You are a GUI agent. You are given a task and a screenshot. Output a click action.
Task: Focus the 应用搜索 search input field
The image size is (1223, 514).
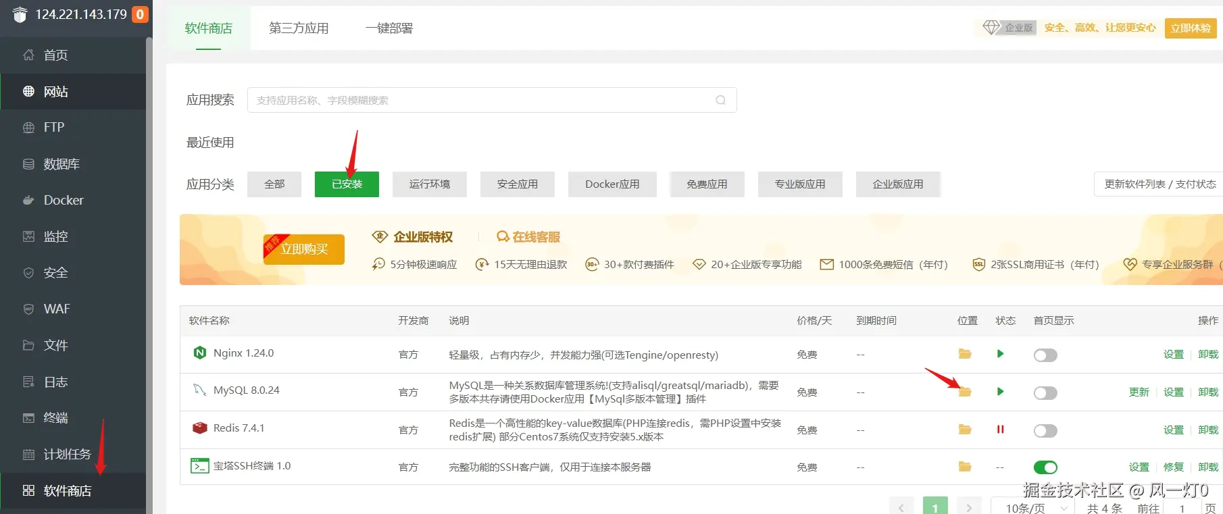coord(492,100)
